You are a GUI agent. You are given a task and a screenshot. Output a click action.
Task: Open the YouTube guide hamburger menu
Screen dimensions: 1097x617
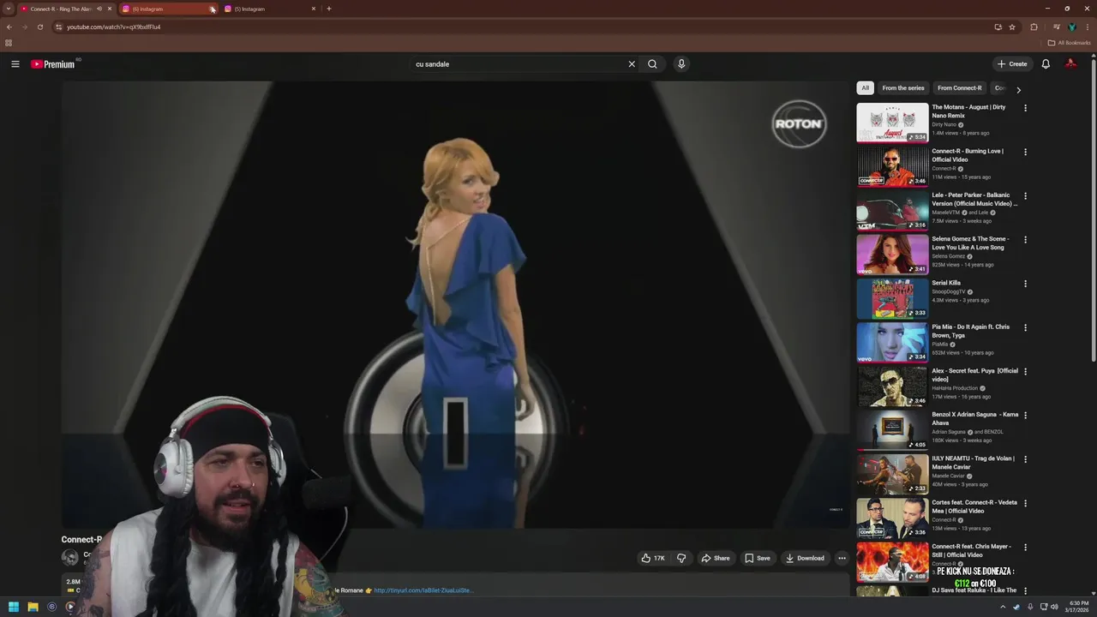click(15, 64)
